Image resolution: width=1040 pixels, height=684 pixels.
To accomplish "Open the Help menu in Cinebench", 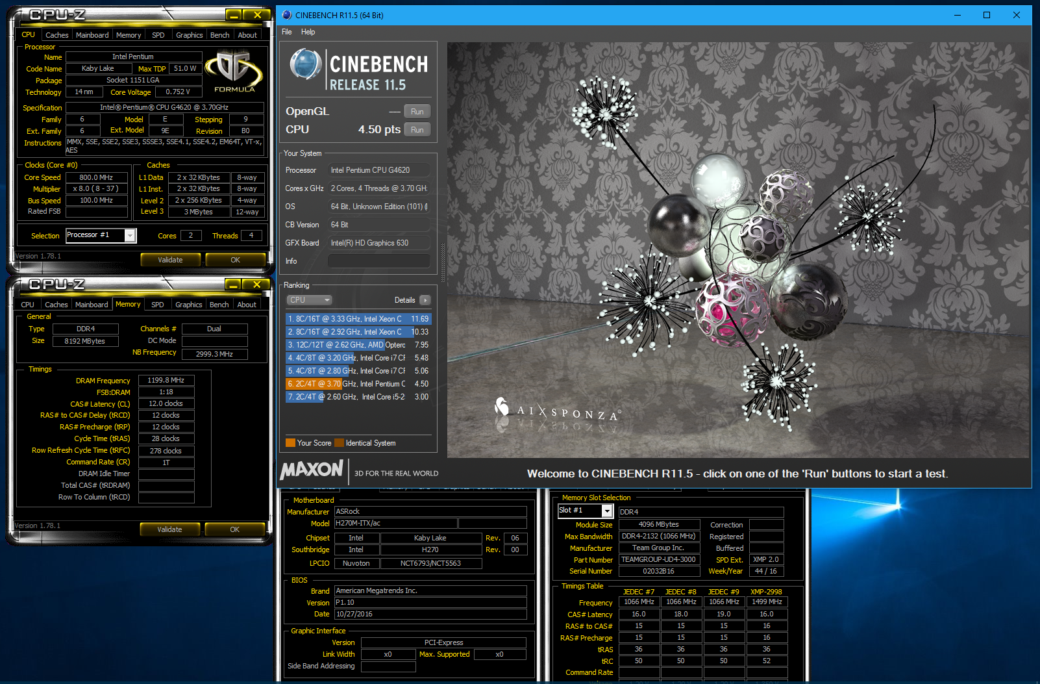I will click(x=308, y=32).
